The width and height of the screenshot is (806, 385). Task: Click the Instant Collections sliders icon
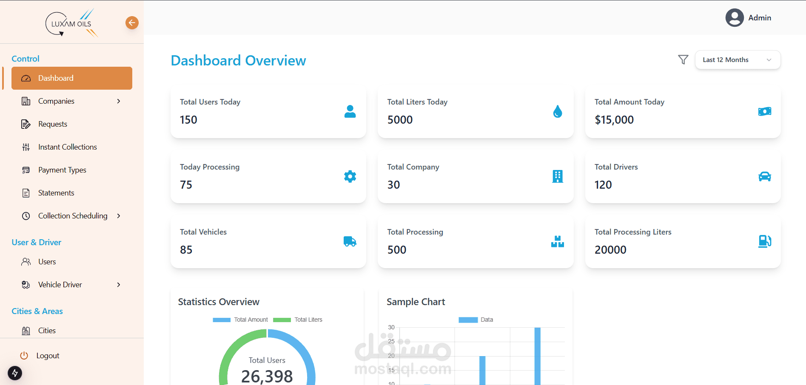coord(26,147)
